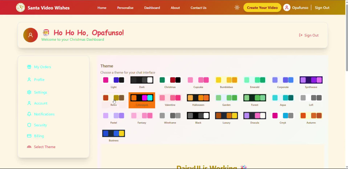Go to the Dashboard nav item
Image resolution: width=348 pixels, height=169 pixels.
click(152, 8)
